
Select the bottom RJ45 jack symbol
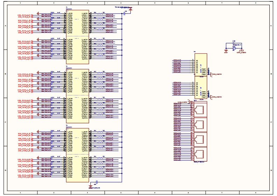(201, 153)
